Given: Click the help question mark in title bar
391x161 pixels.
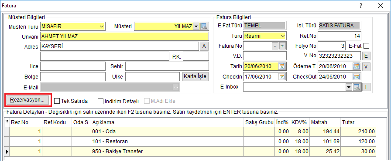Looking at the screenshot, I should pos(360,6).
